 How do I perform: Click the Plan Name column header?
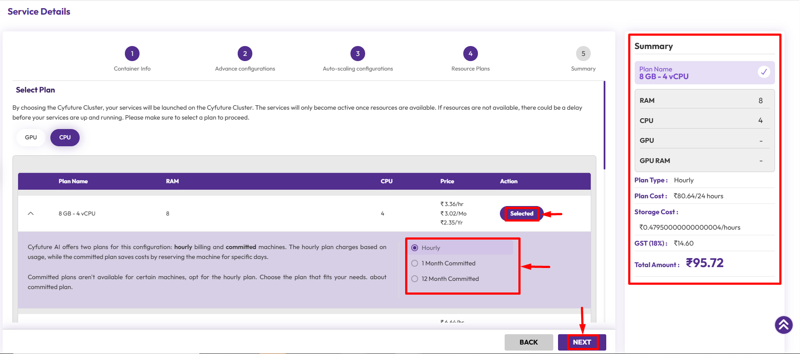pos(73,182)
